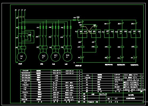Select the 09.05.01 date in title block
Image resolution: width=148 pixels, height=106 pixels.
click(x=103, y=94)
